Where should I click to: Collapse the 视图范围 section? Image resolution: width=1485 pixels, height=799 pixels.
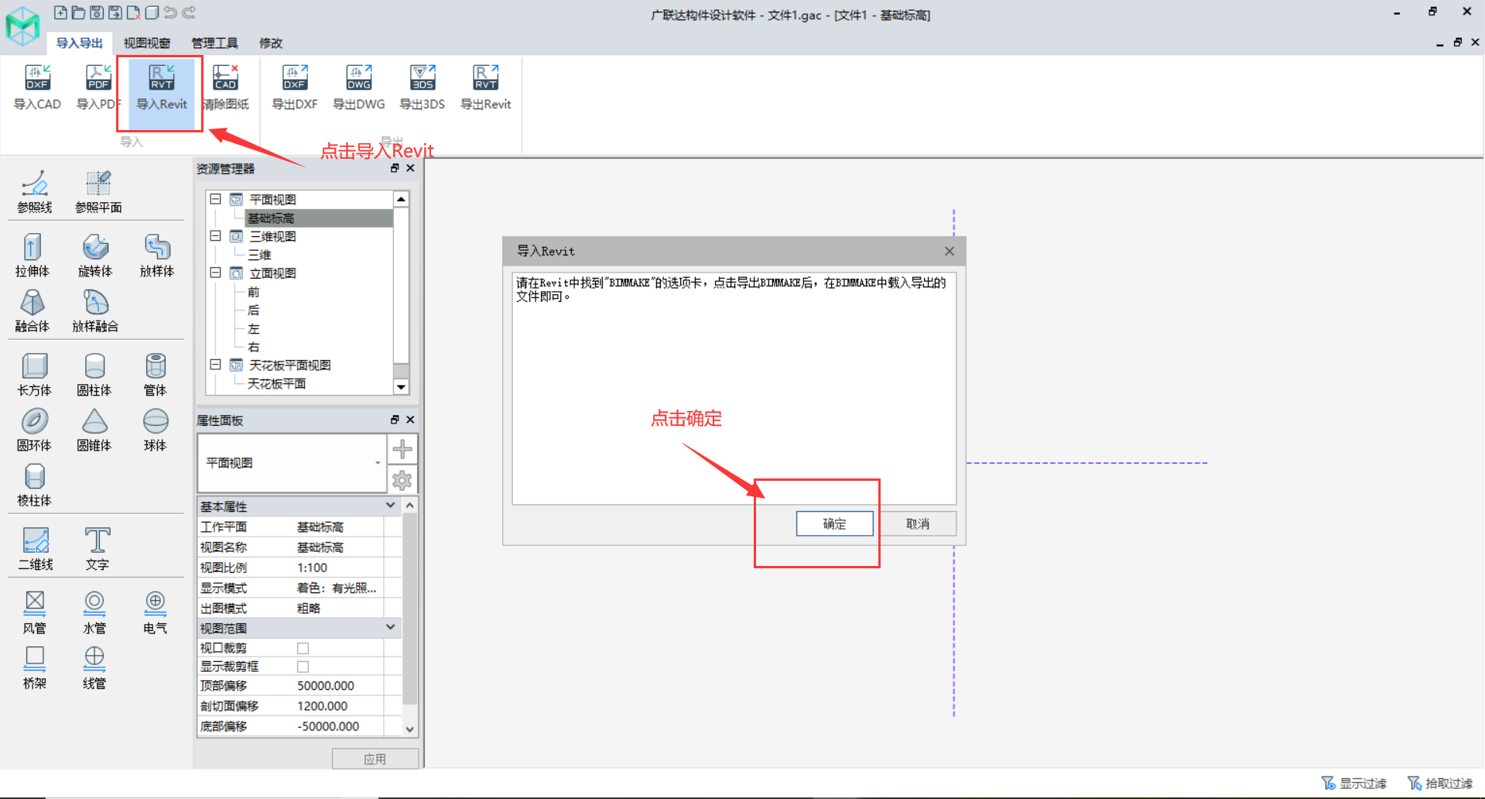(391, 627)
